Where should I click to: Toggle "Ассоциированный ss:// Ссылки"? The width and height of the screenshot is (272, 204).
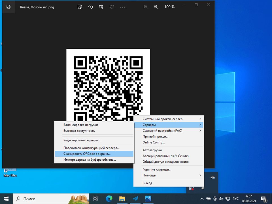coord(169,156)
